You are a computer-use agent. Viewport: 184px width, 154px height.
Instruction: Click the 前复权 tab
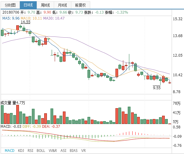pos(81,5)
